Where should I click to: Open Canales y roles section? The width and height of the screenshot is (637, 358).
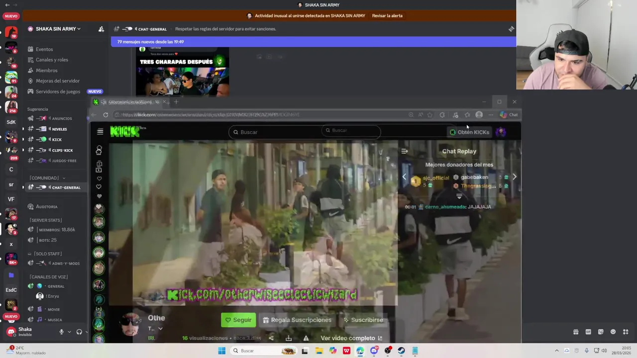coord(52,60)
